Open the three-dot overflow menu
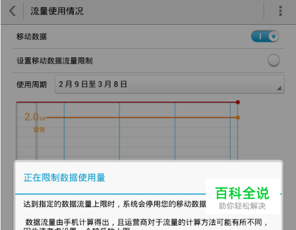Viewport: 296px width, 230px height. (x=281, y=11)
